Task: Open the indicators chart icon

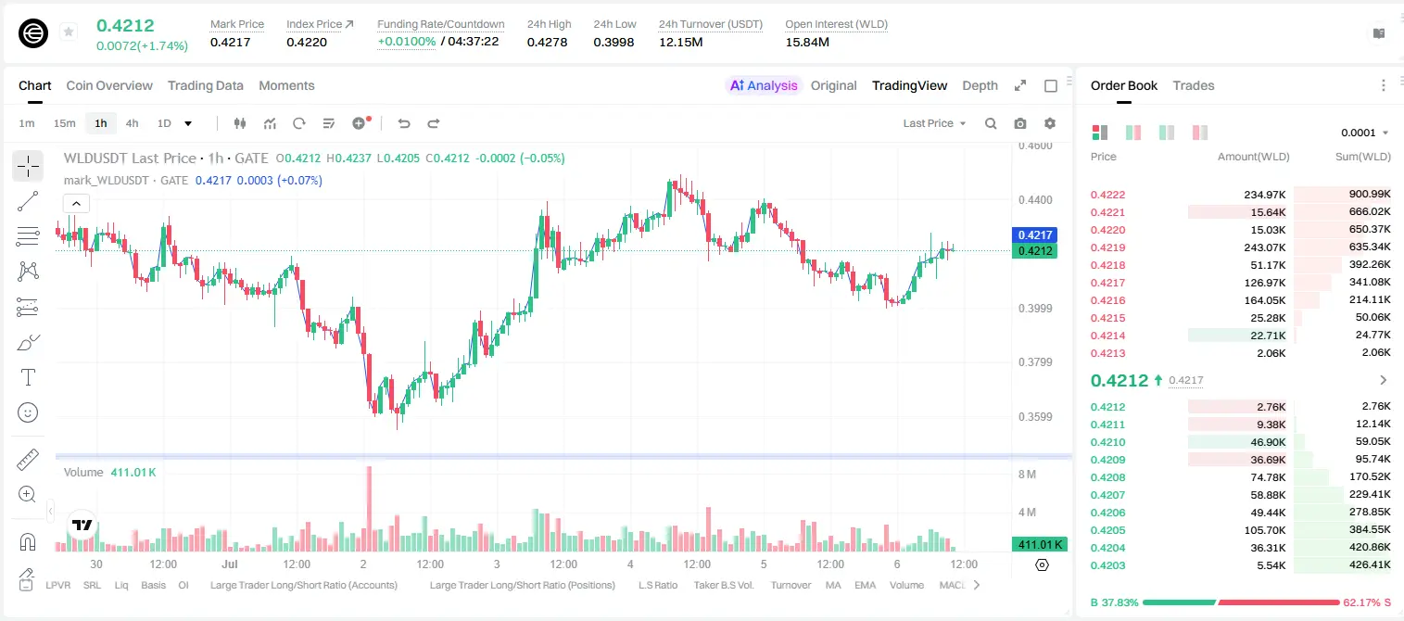Action: [270, 123]
